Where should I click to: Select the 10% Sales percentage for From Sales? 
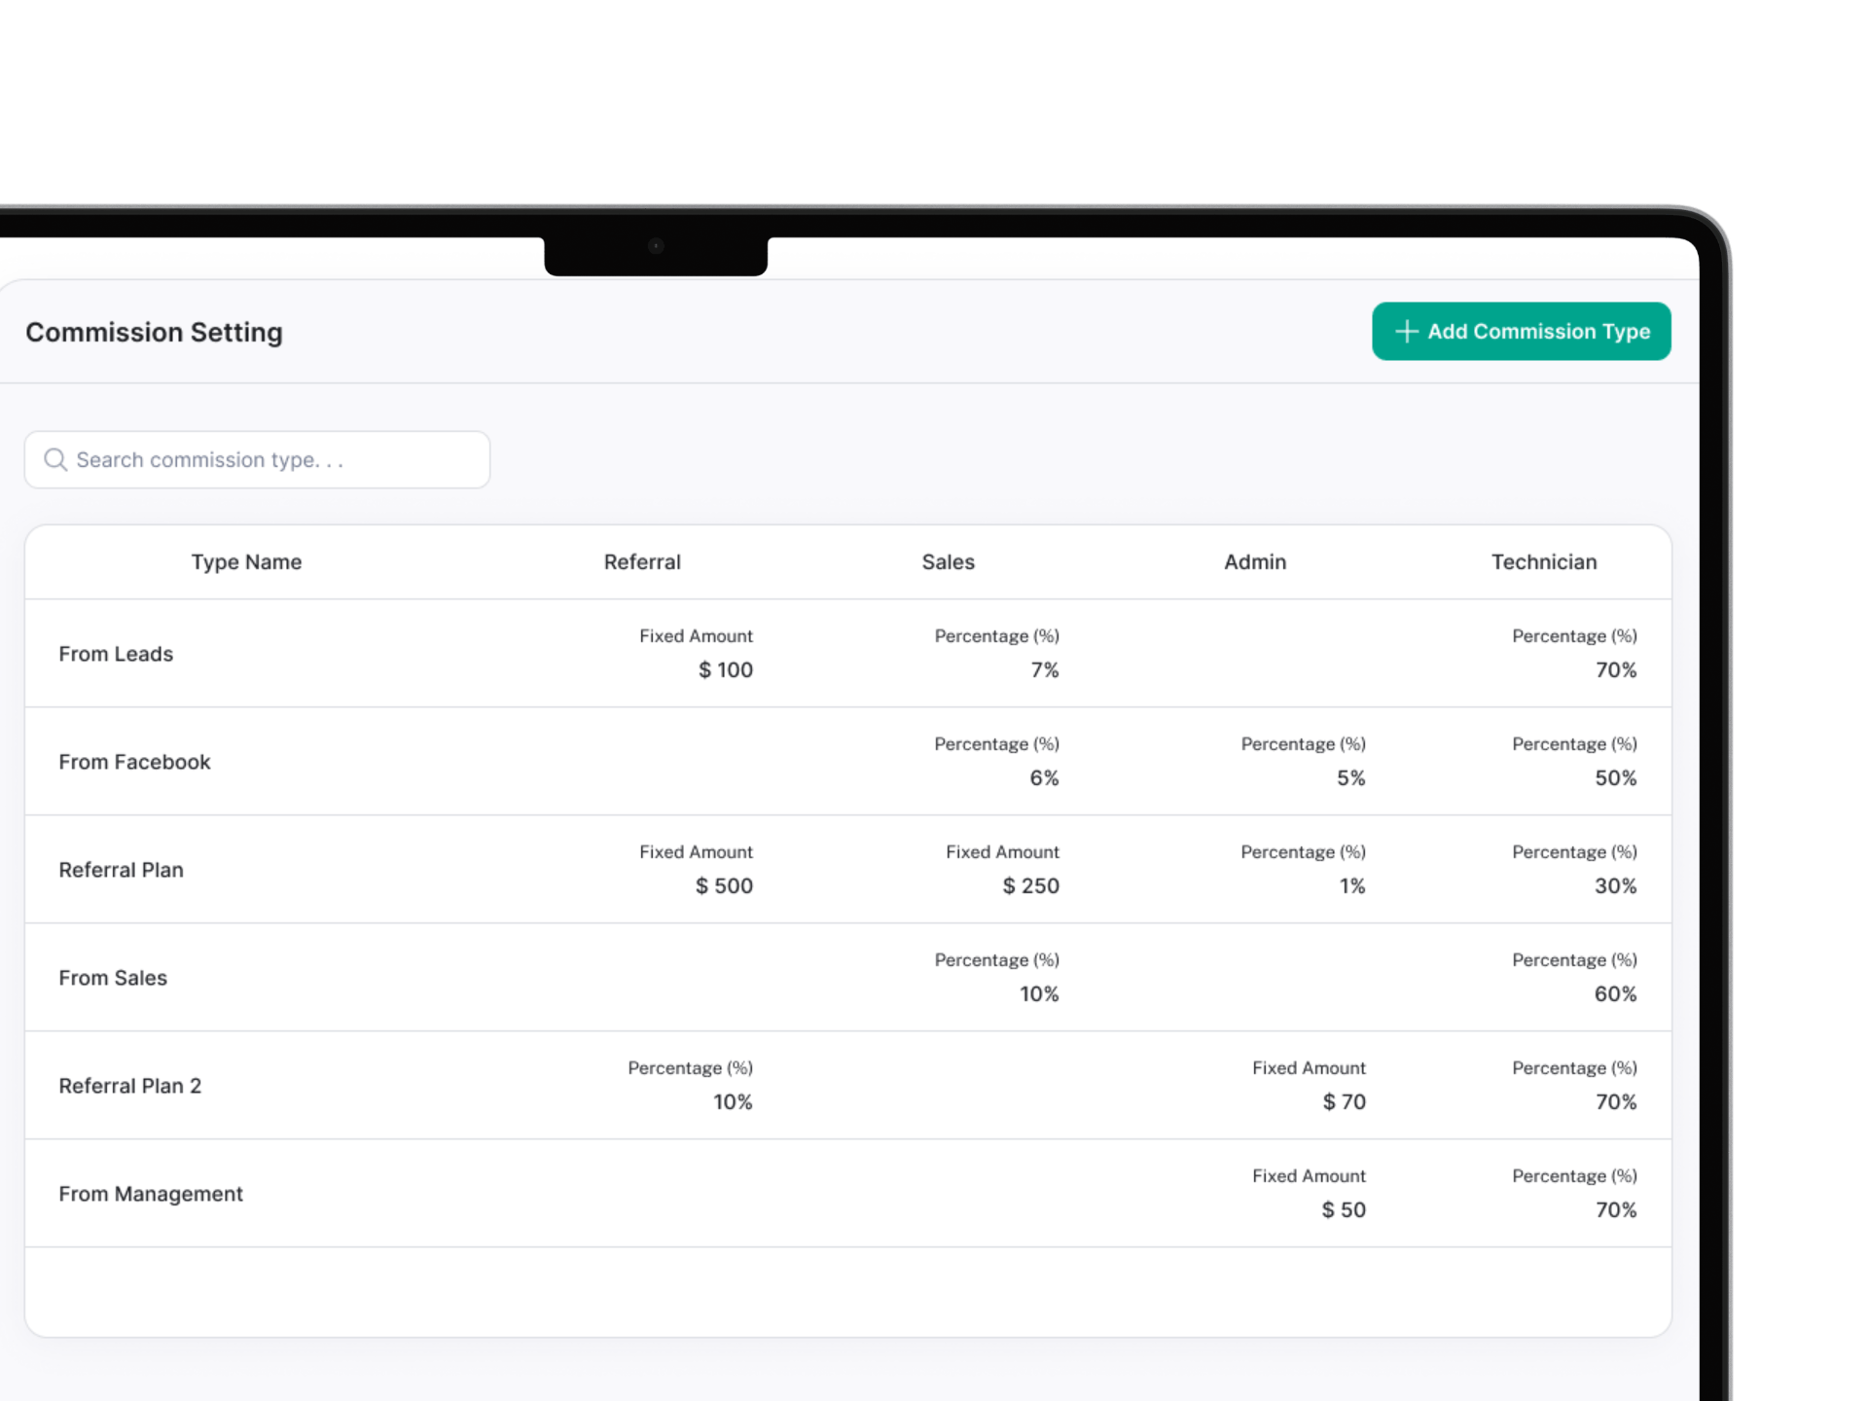pos(1039,993)
